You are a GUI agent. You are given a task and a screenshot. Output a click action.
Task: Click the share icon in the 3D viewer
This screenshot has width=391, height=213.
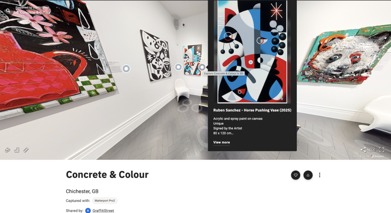(364, 150)
